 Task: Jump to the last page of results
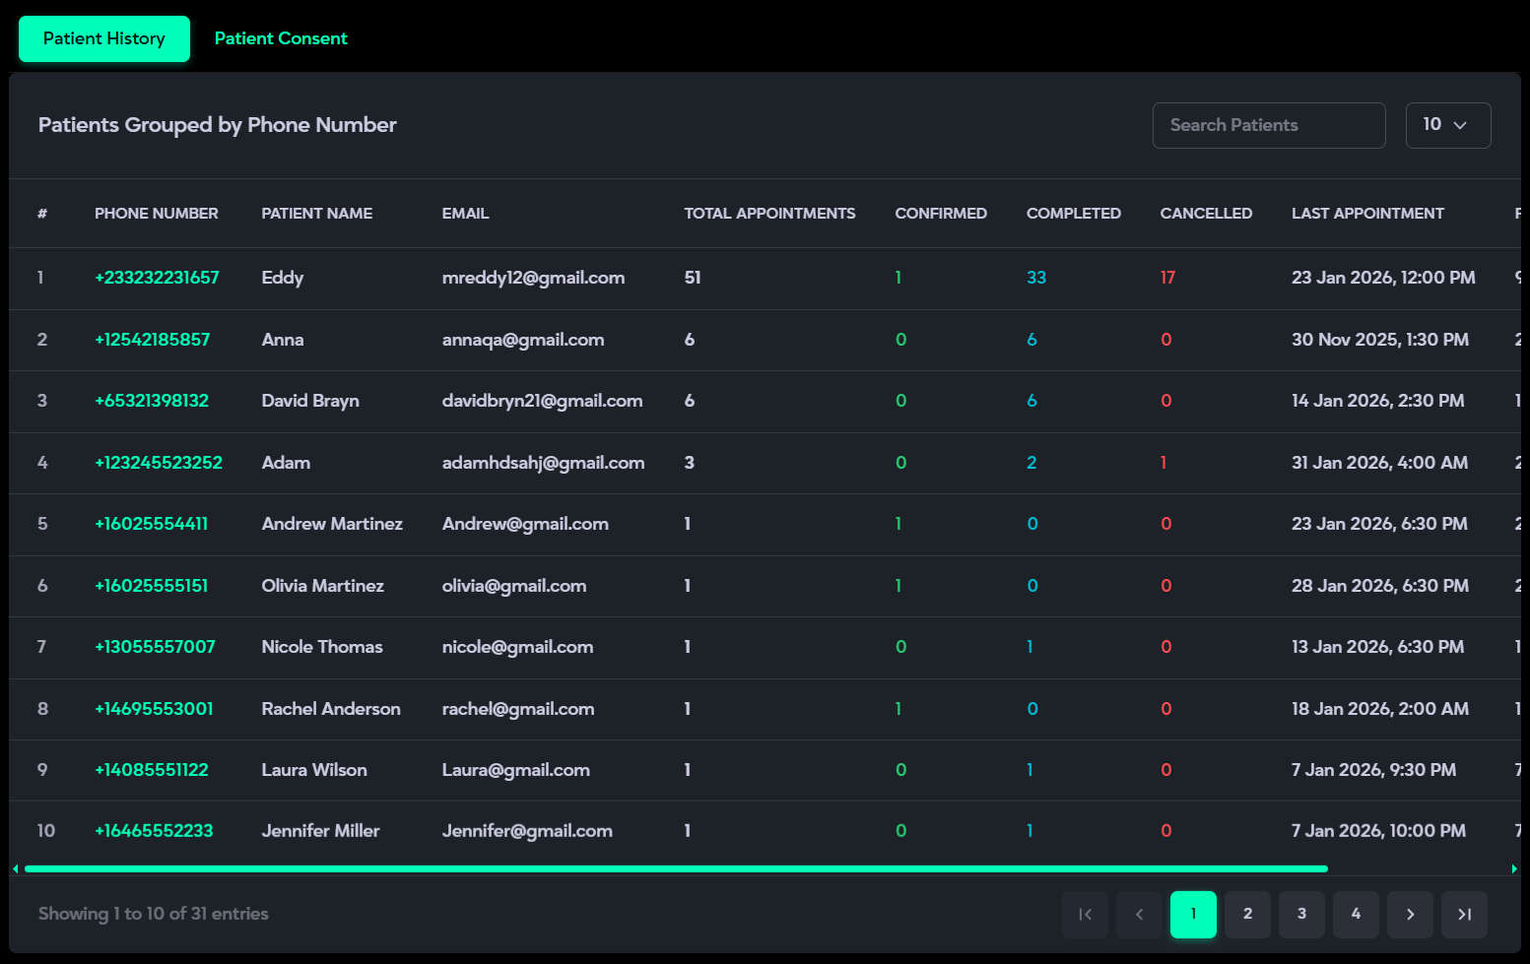(x=1464, y=914)
